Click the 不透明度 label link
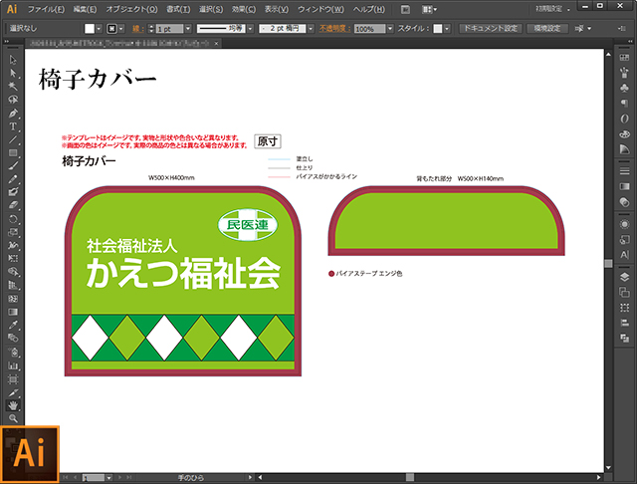The height and width of the screenshot is (484, 637). (334, 29)
